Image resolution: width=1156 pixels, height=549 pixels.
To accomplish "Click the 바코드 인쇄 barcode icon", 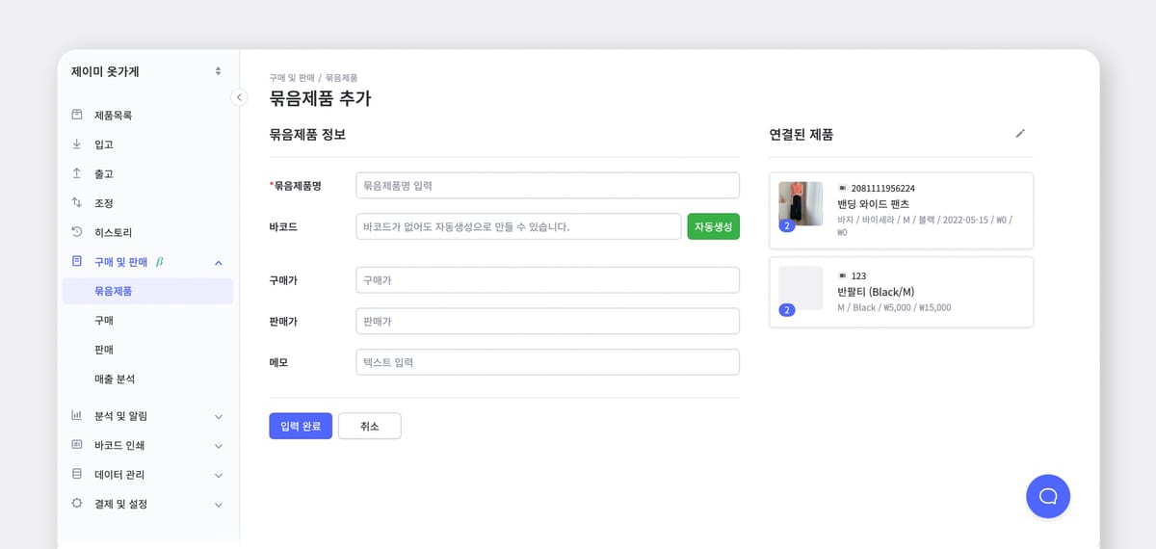I will click(77, 445).
